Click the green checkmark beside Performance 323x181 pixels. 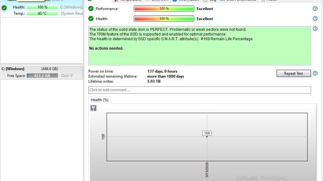(x=91, y=8)
